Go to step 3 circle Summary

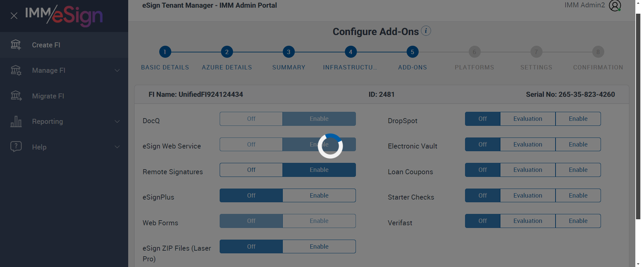click(x=289, y=52)
